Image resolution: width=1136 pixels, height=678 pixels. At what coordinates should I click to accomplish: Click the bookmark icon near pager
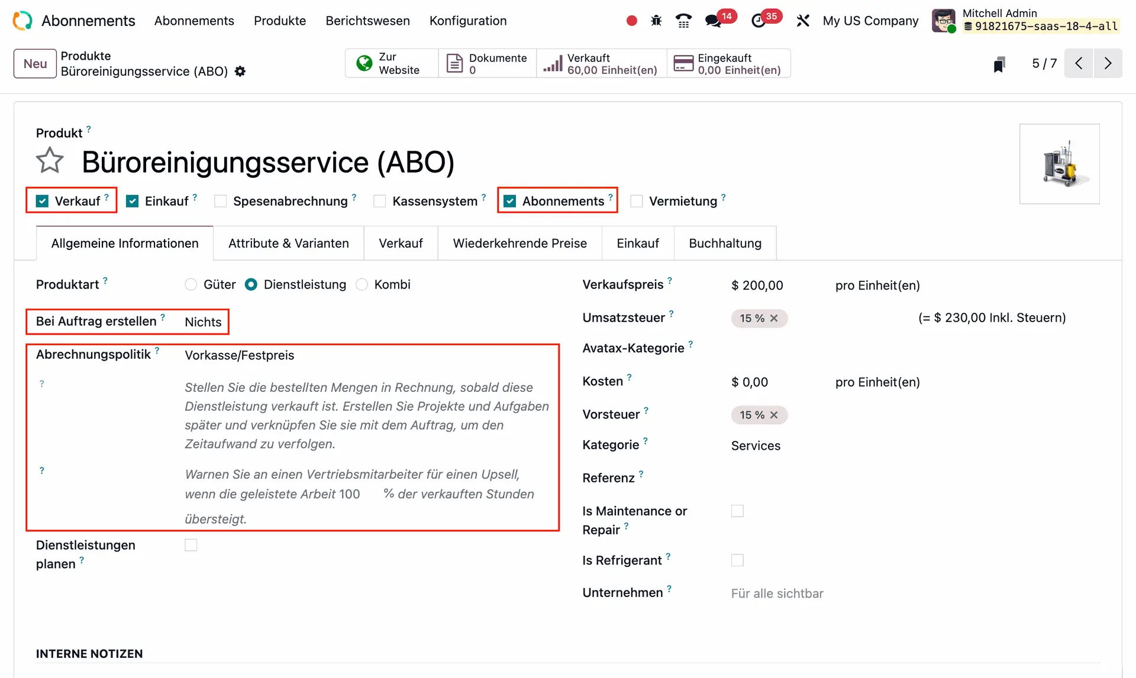999,64
